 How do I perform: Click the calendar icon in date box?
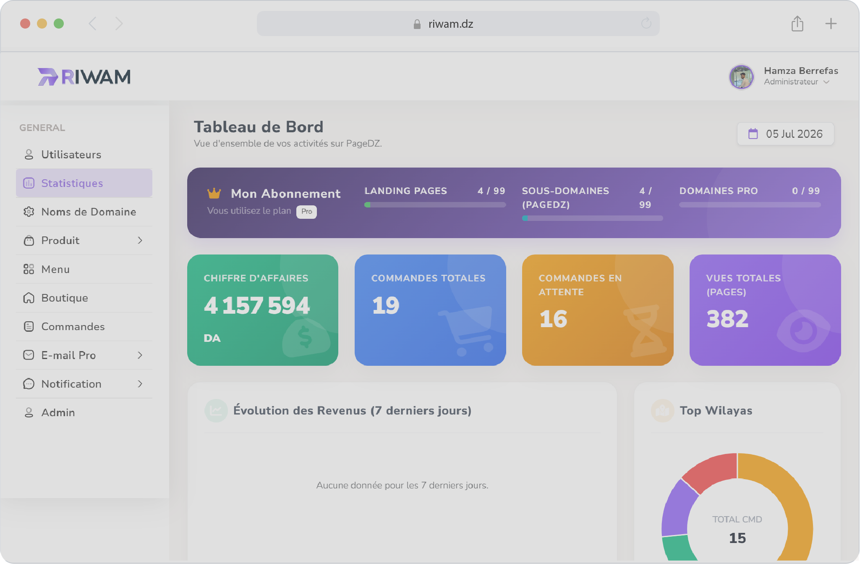pos(753,134)
